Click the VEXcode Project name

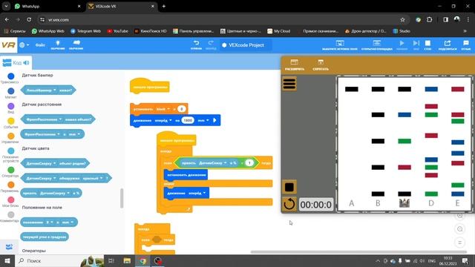coord(246,45)
